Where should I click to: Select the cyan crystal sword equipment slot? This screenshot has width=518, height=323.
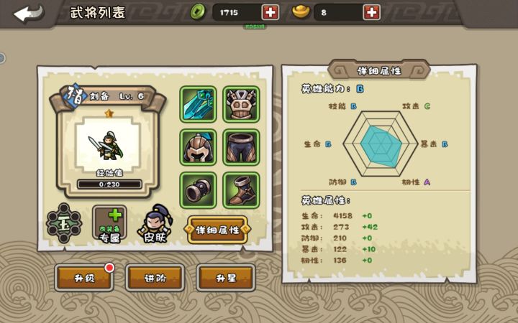[198, 104]
